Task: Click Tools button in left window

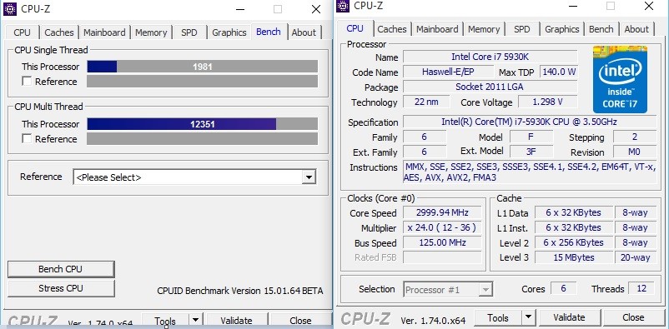Action: 165,320
